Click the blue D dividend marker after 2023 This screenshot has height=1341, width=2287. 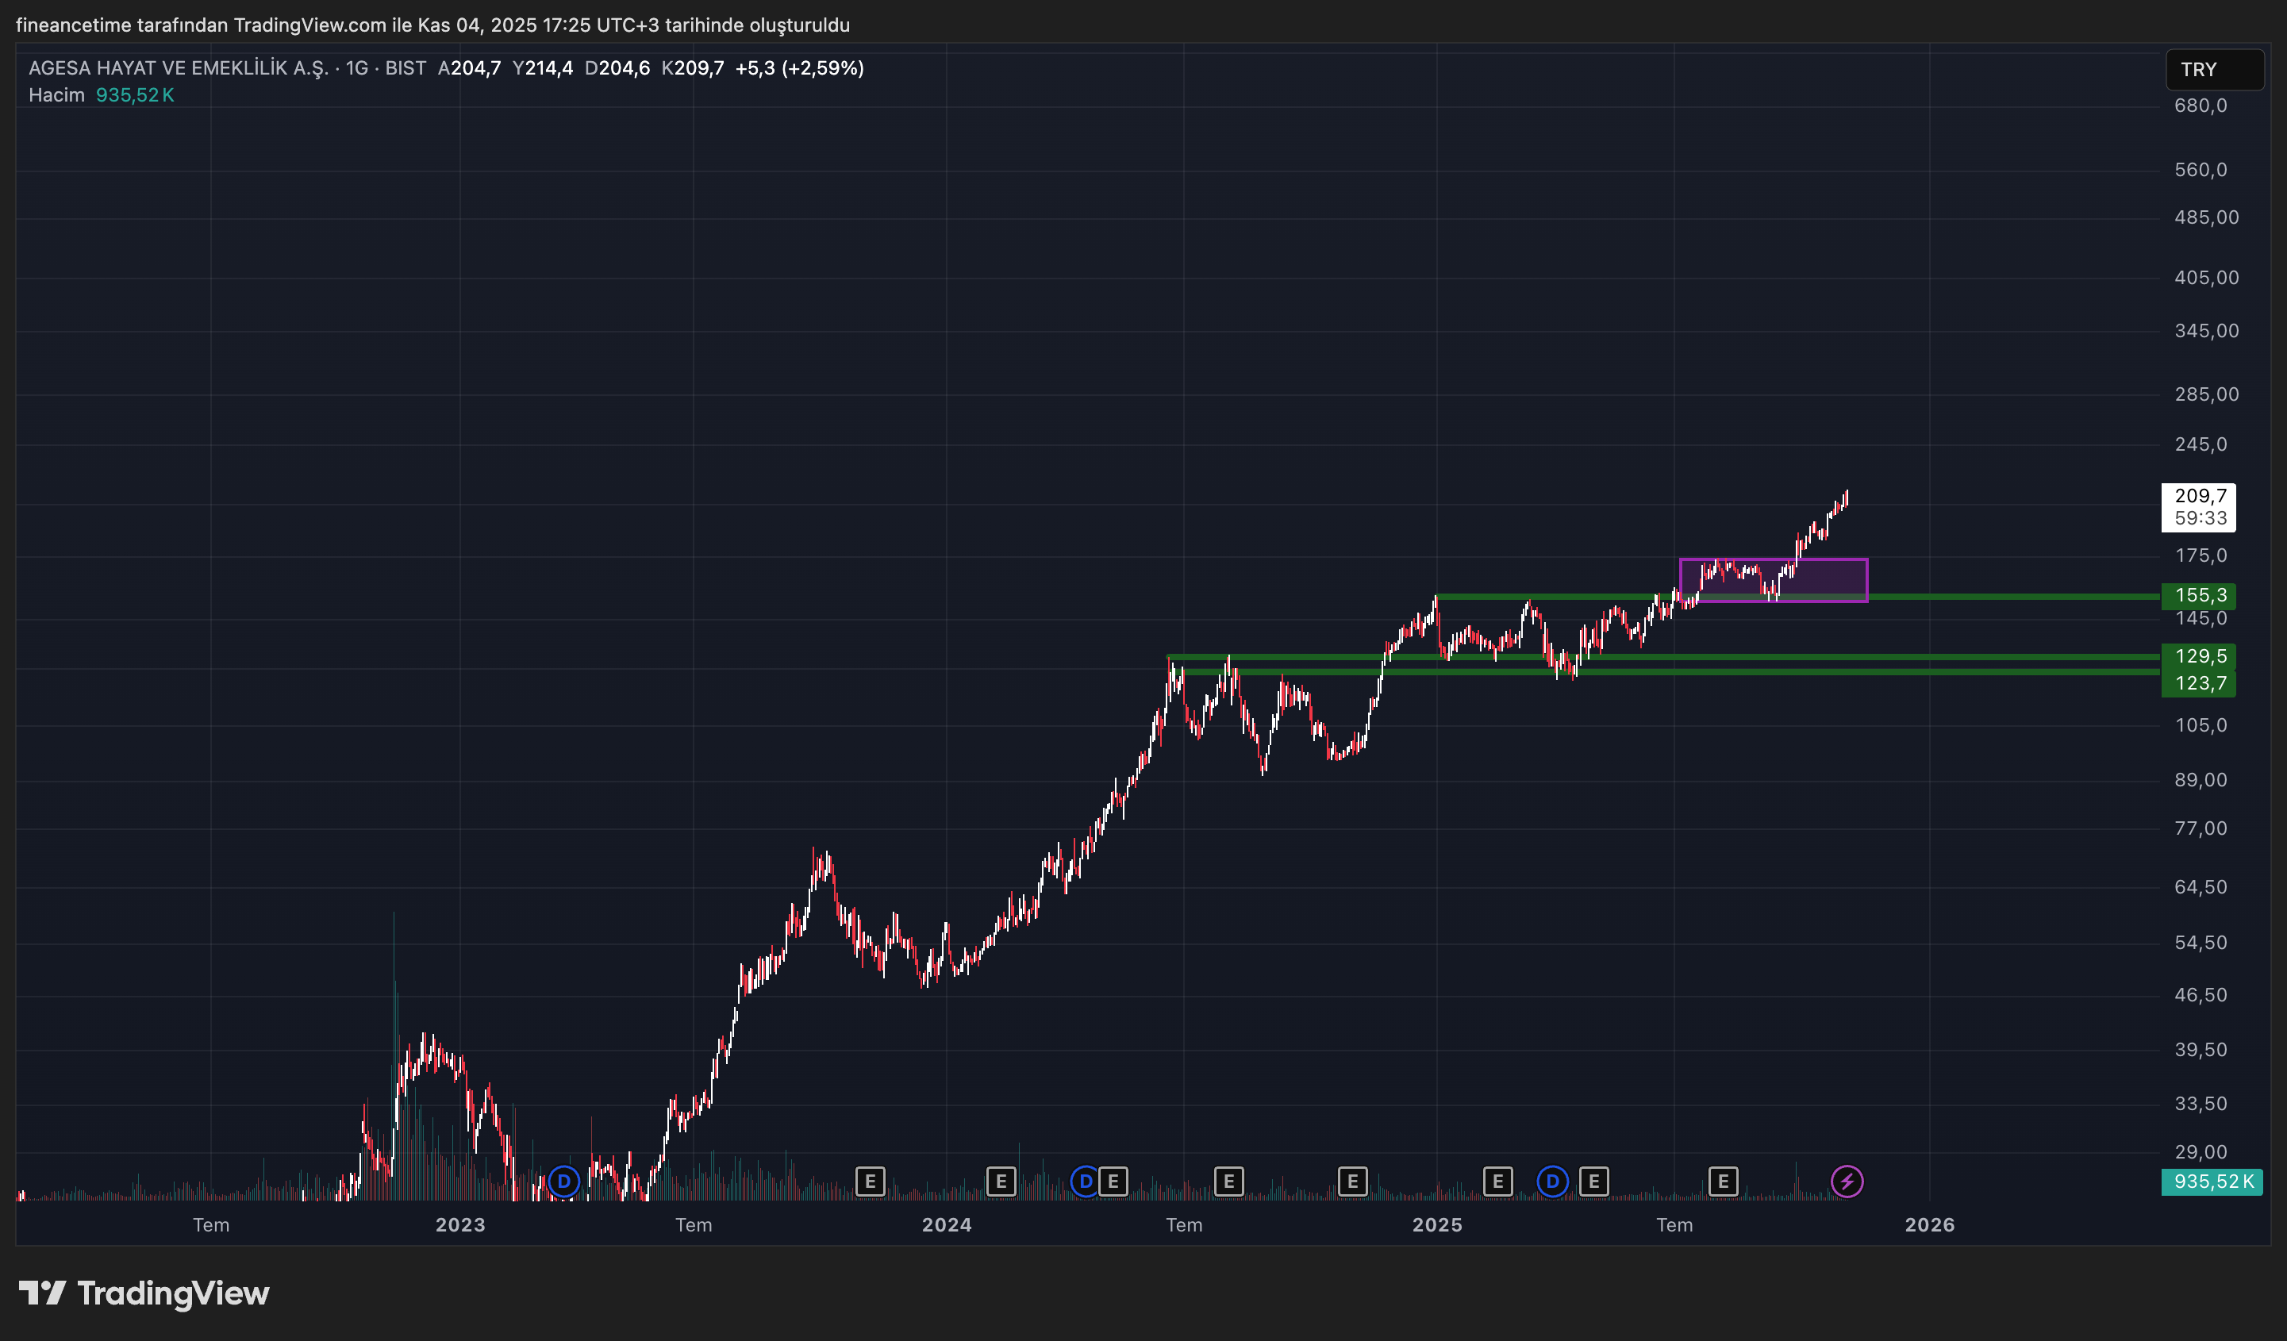563,1182
